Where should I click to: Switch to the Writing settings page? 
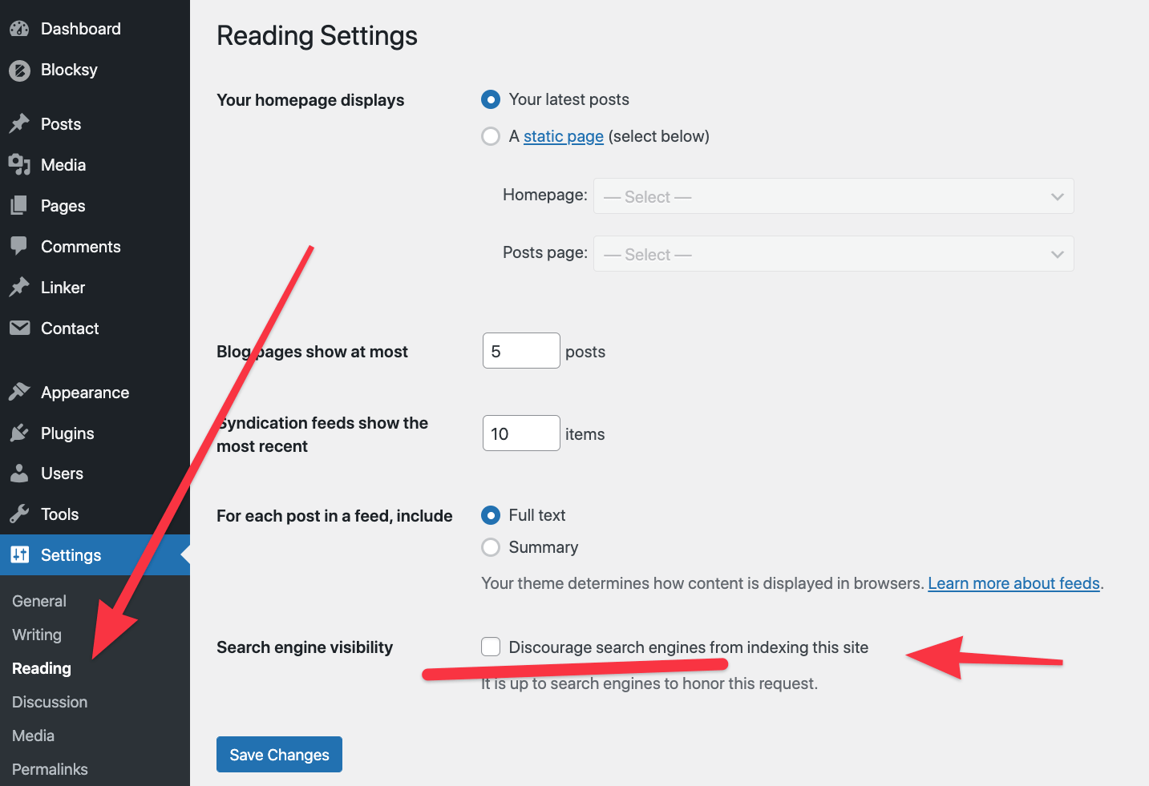coord(36,635)
